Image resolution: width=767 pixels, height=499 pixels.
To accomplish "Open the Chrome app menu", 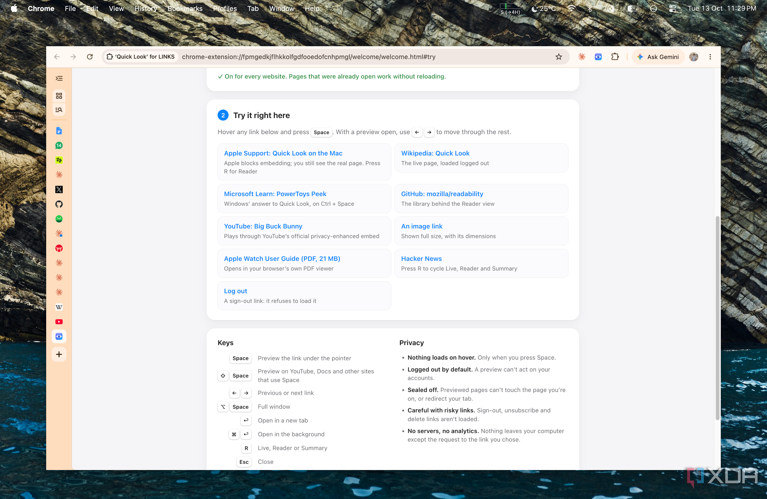I will click(41, 8).
